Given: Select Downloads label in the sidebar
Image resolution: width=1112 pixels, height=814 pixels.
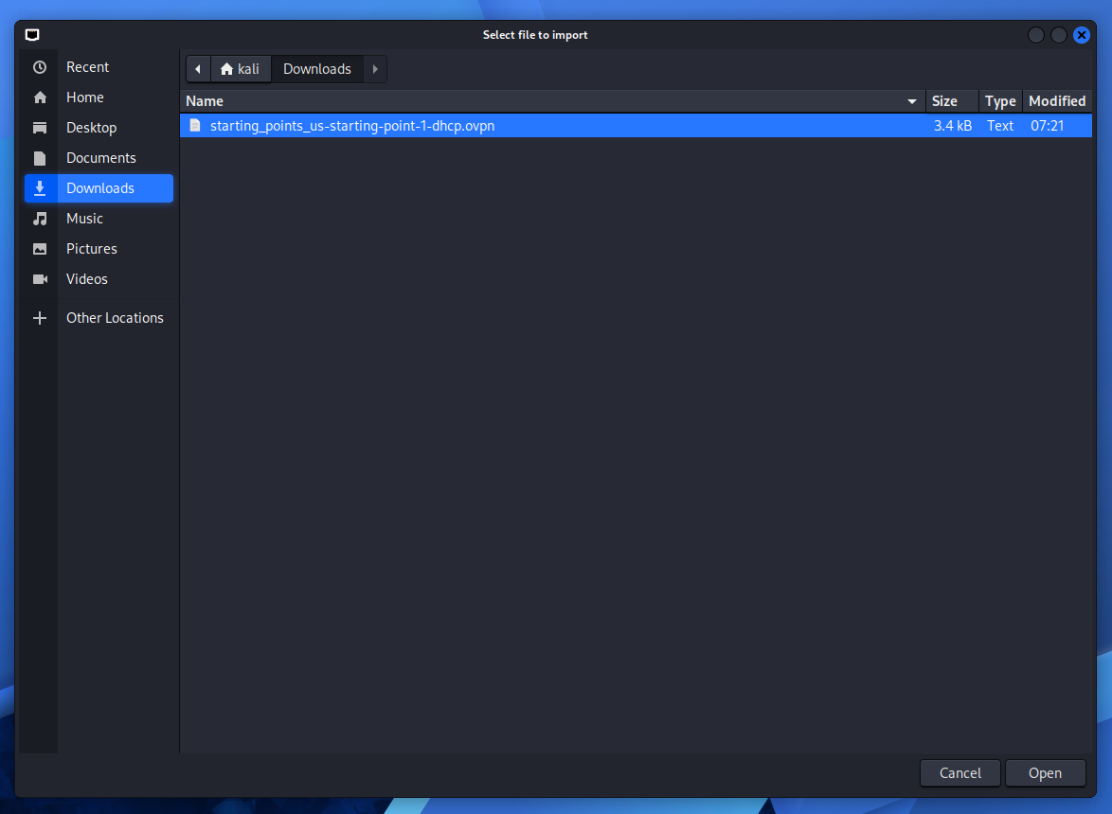Looking at the screenshot, I should tap(100, 188).
